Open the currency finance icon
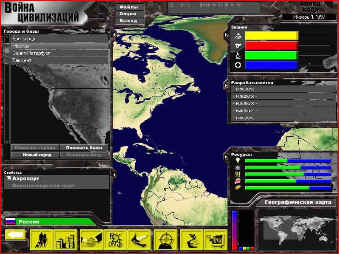Screen dimensions: 339x254 (115, 241)
